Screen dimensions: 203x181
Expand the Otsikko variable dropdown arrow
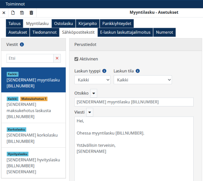click(94, 93)
